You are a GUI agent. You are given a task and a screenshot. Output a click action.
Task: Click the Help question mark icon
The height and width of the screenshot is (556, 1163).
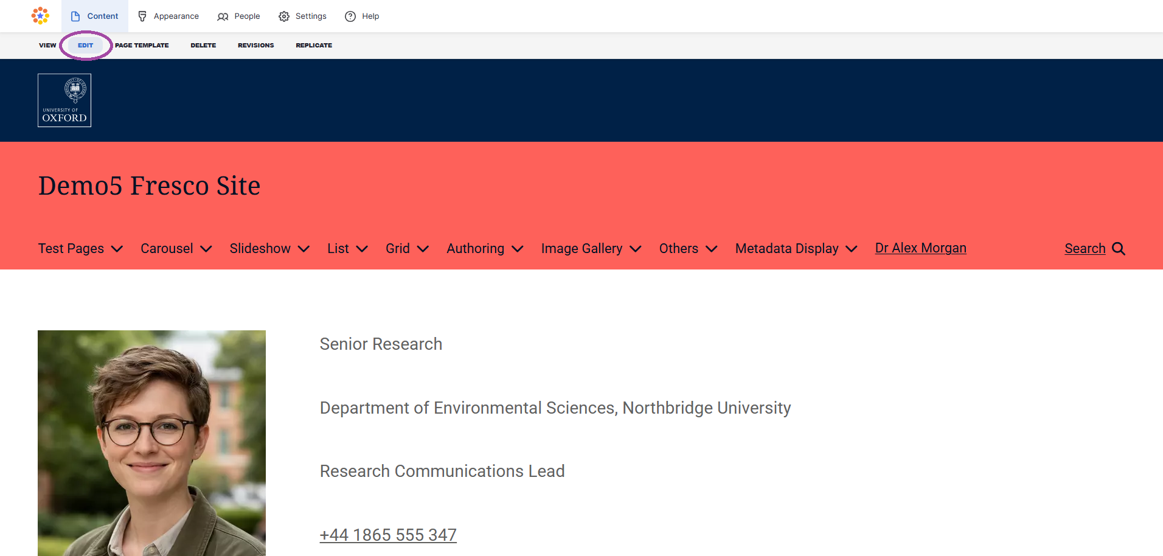point(350,16)
